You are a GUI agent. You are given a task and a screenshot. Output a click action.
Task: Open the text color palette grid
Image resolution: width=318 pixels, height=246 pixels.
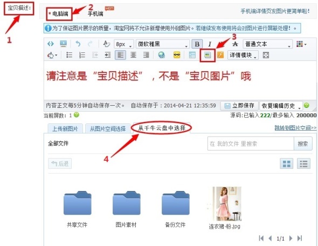[301, 44]
